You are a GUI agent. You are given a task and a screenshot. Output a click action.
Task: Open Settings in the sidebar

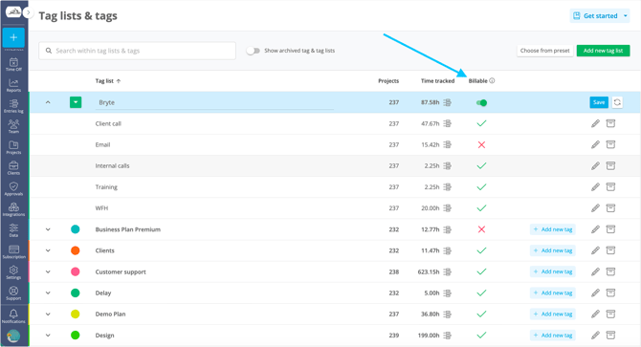pos(13,272)
